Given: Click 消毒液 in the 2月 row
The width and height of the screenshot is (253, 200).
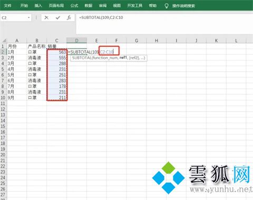Looking at the screenshot, I should (37, 58).
